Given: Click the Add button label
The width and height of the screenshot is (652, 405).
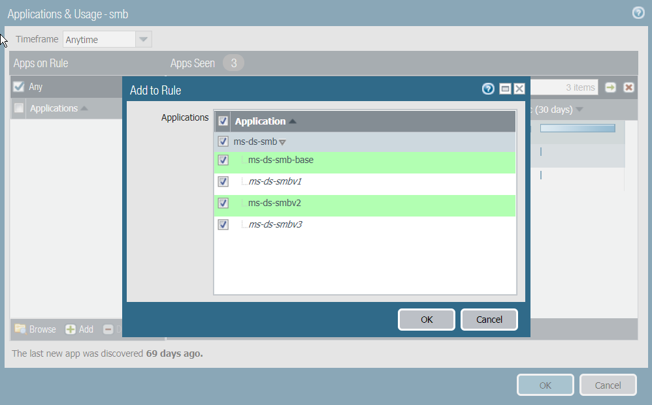Looking at the screenshot, I should (86, 329).
